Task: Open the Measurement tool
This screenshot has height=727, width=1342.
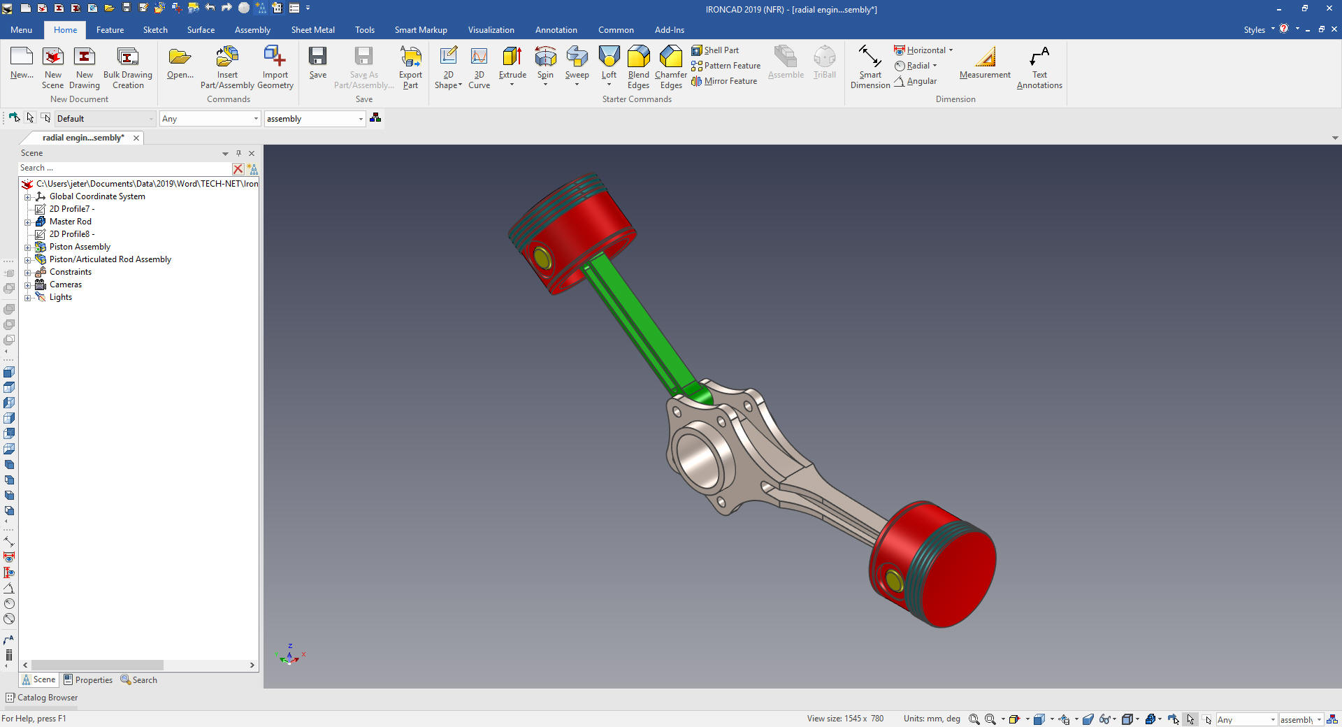Action: [985, 63]
